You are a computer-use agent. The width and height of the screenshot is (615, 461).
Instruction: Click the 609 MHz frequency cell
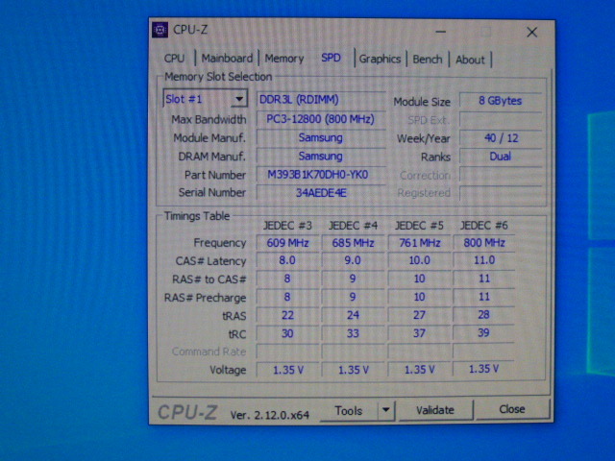[287, 243]
